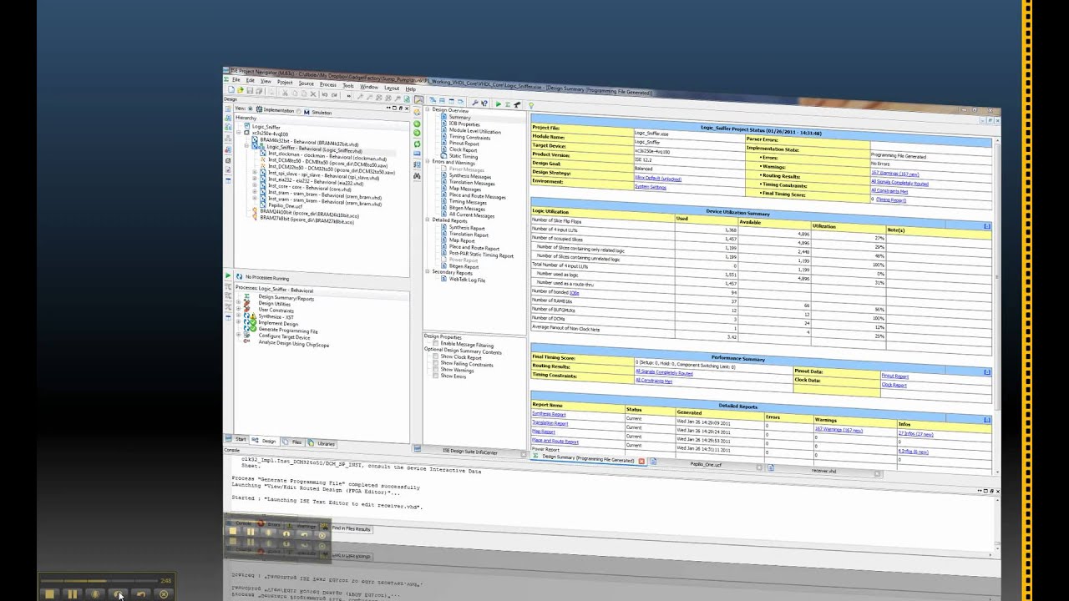This screenshot has width=1069, height=601.
Task: Click the Delete X toolbar icon
Action: click(x=313, y=94)
